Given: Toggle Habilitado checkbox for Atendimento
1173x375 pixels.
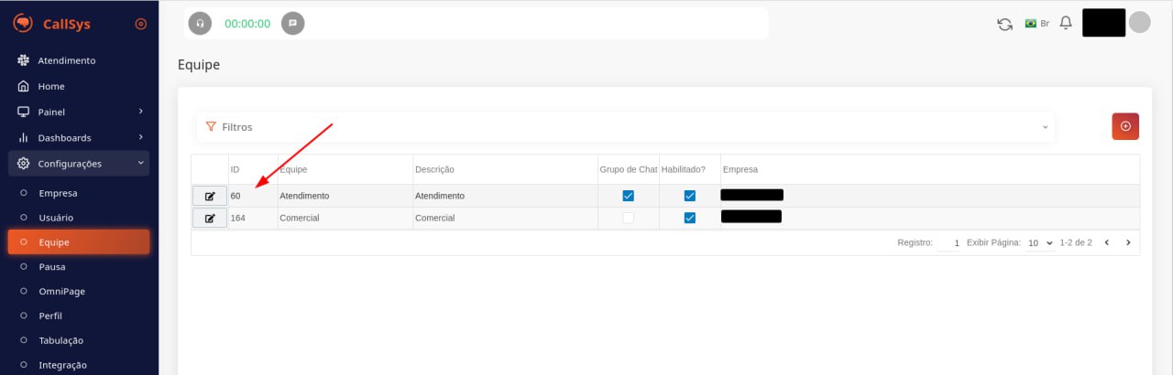Looking at the screenshot, I should (x=689, y=196).
